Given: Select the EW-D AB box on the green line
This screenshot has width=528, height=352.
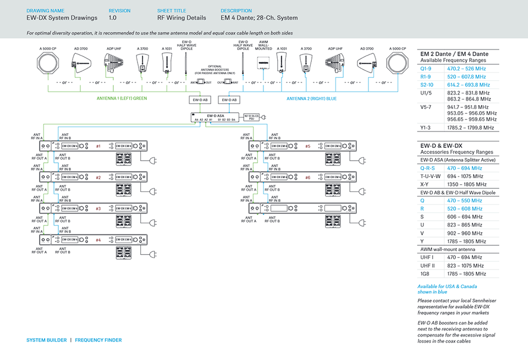Looking at the screenshot, I should [x=200, y=100].
